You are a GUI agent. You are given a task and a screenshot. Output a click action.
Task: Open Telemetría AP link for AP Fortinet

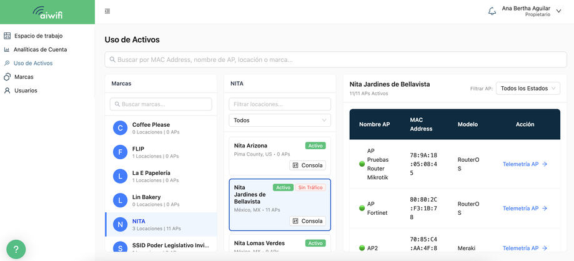click(525, 209)
